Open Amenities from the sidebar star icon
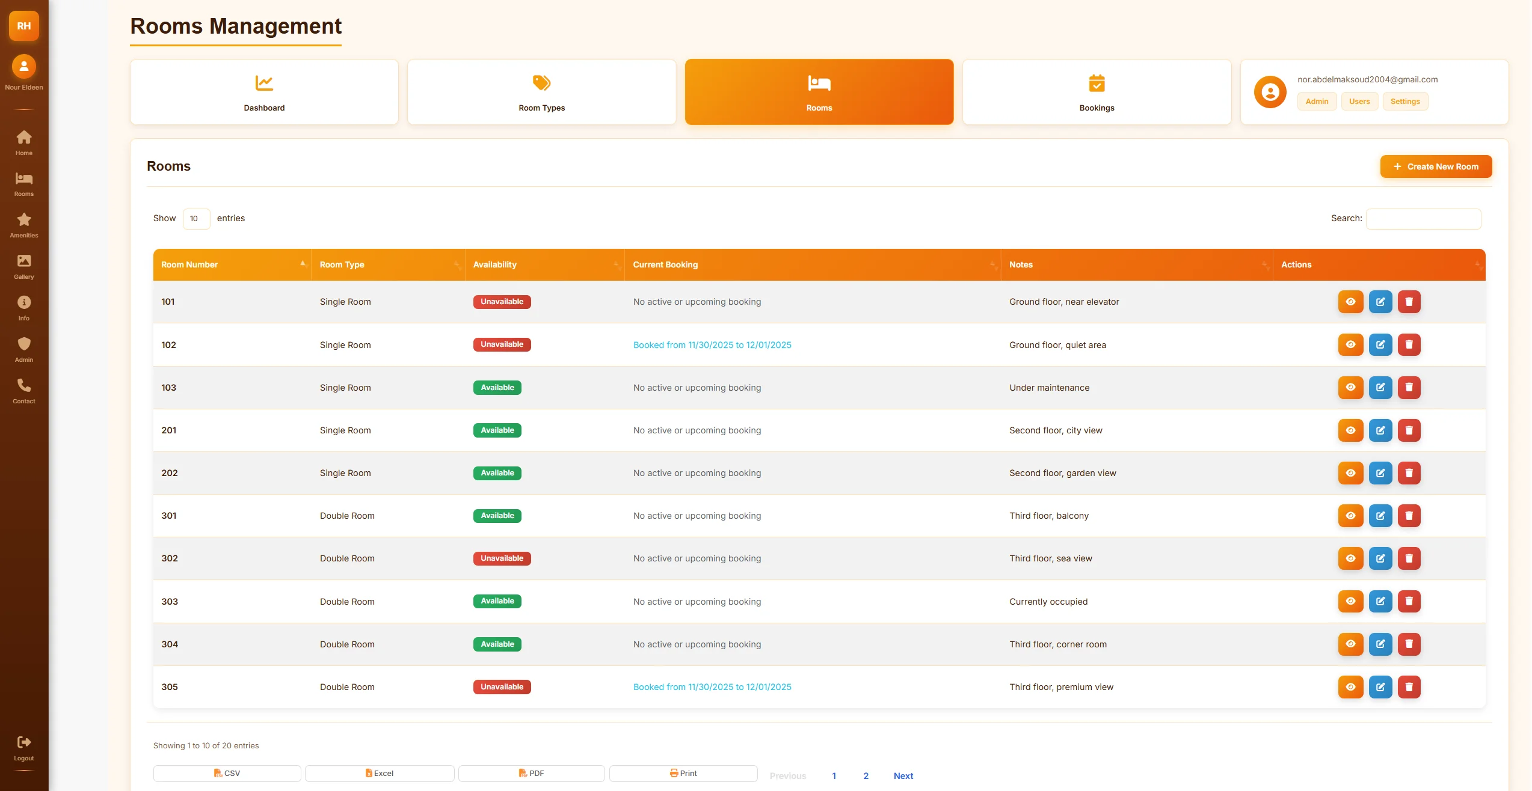 pos(24,219)
